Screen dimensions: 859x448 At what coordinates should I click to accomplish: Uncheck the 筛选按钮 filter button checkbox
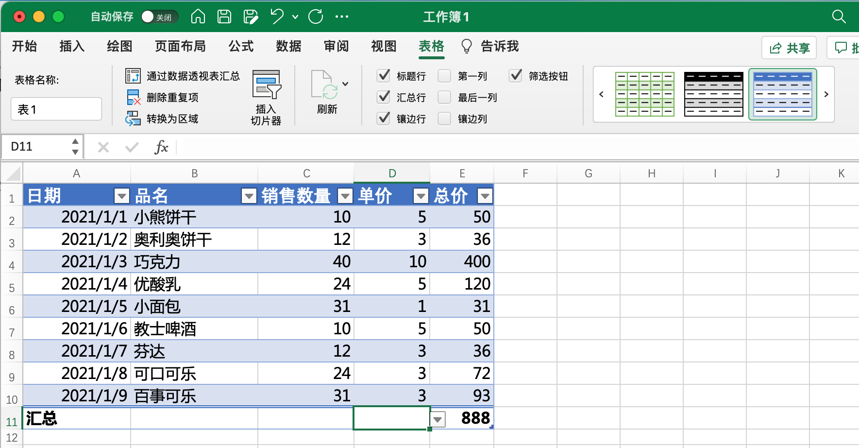click(516, 76)
